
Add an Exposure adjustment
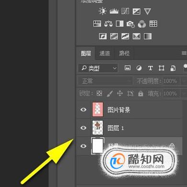click(137, 12)
